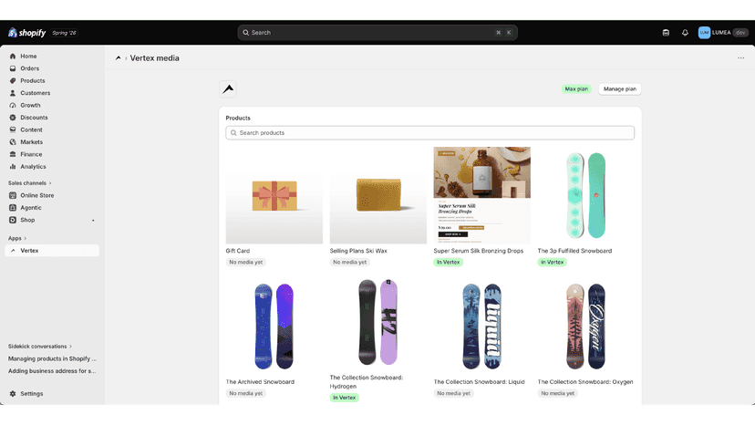Click the LUMEA account avatar
The height and width of the screenshot is (425, 755).
pyautogui.click(x=704, y=33)
